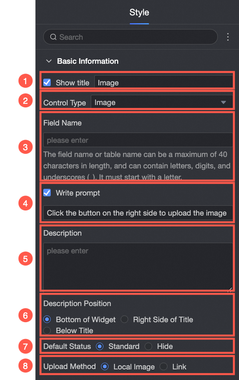The height and width of the screenshot is (380, 239).
Task: Select Right Side of Title option
Action: pyautogui.click(x=125, y=319)
